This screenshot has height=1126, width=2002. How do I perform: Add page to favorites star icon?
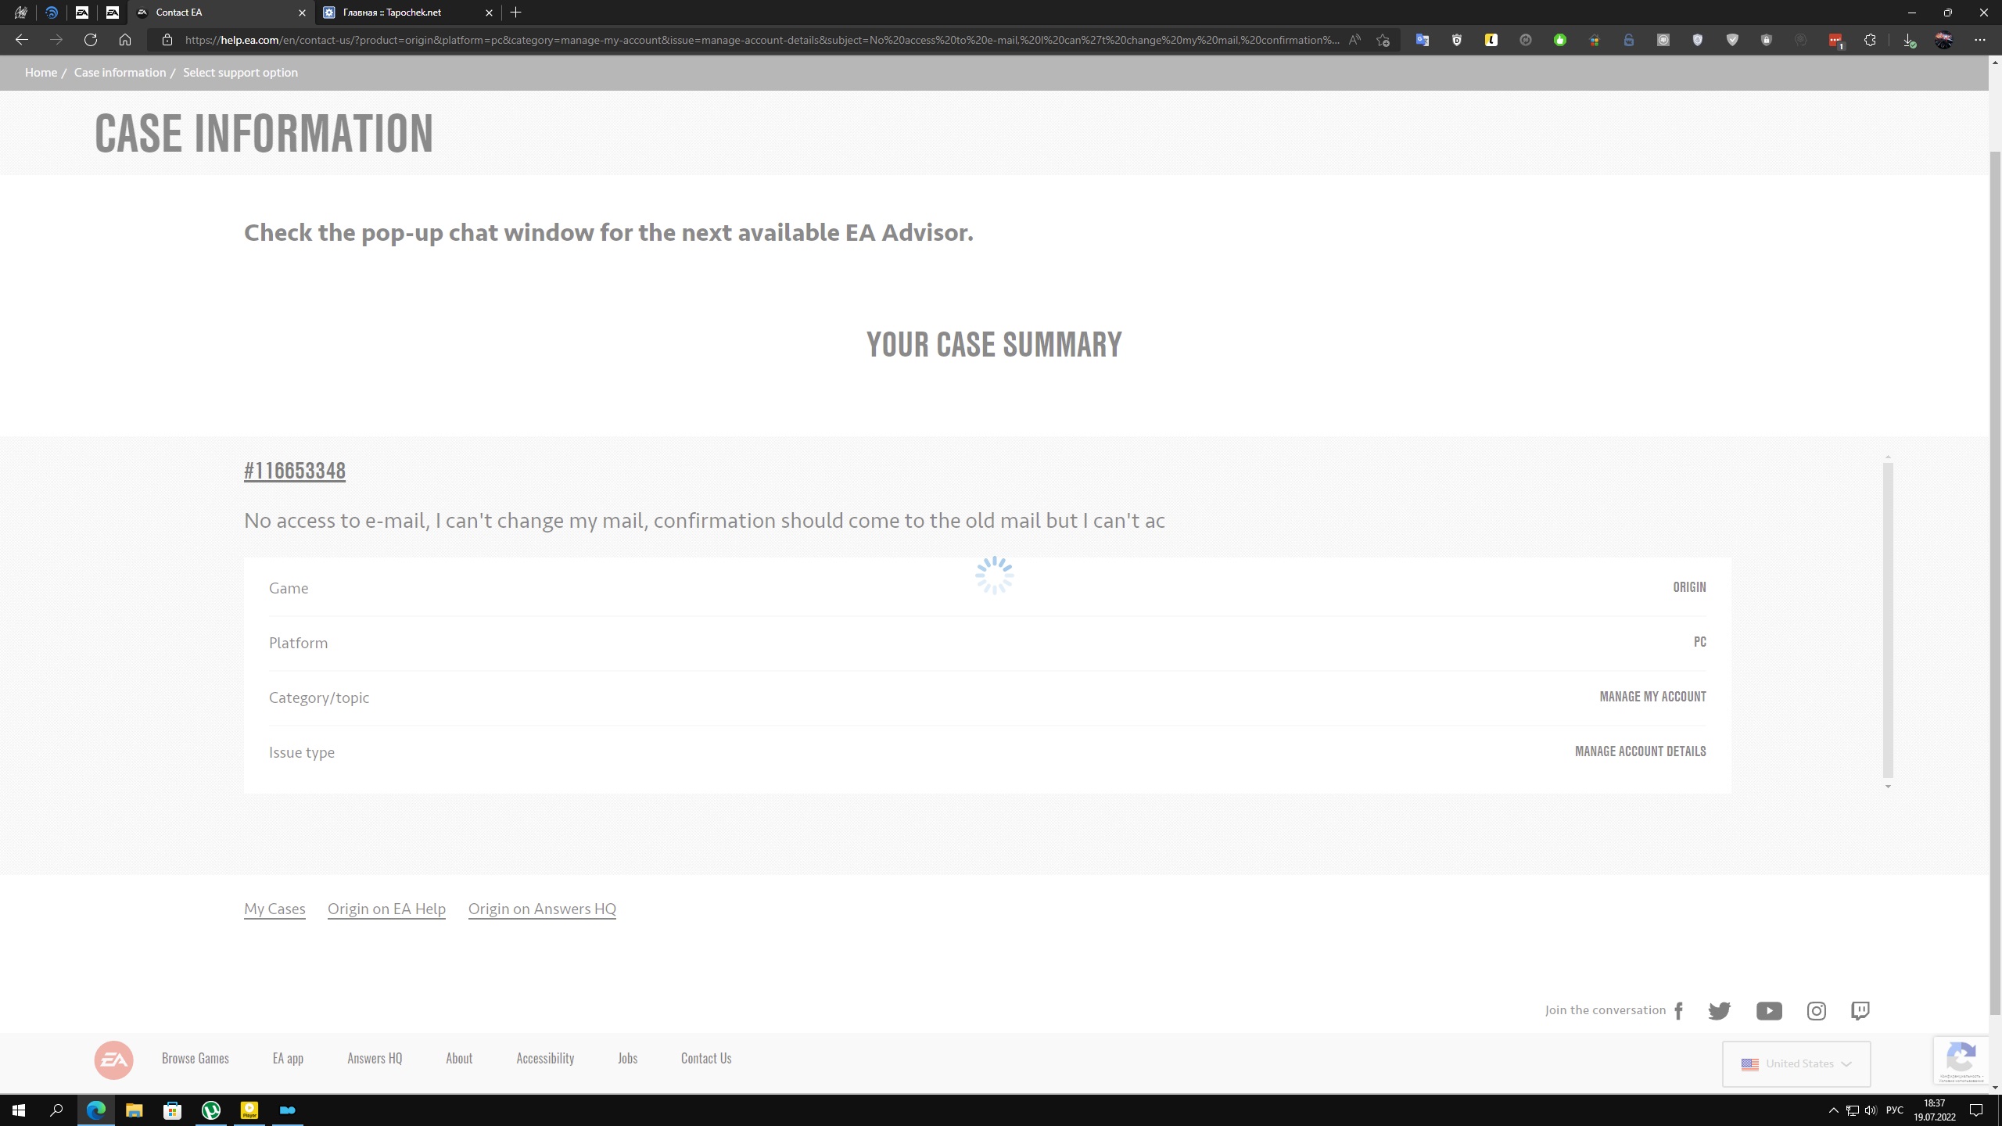pos(1383,40)
